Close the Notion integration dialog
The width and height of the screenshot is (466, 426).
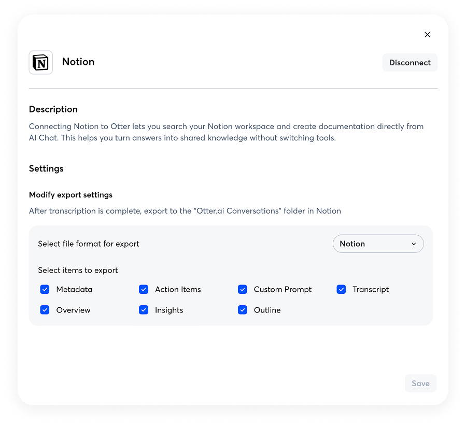(427, 35)
